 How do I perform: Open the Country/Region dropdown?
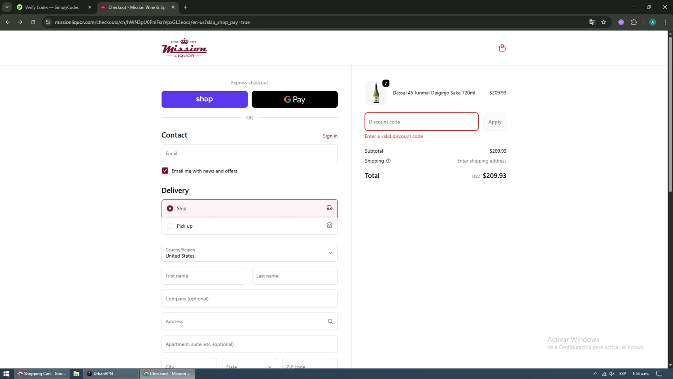pyautogui.click(x=249, y=253)
